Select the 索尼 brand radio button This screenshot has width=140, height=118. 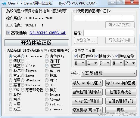point(11,75)
